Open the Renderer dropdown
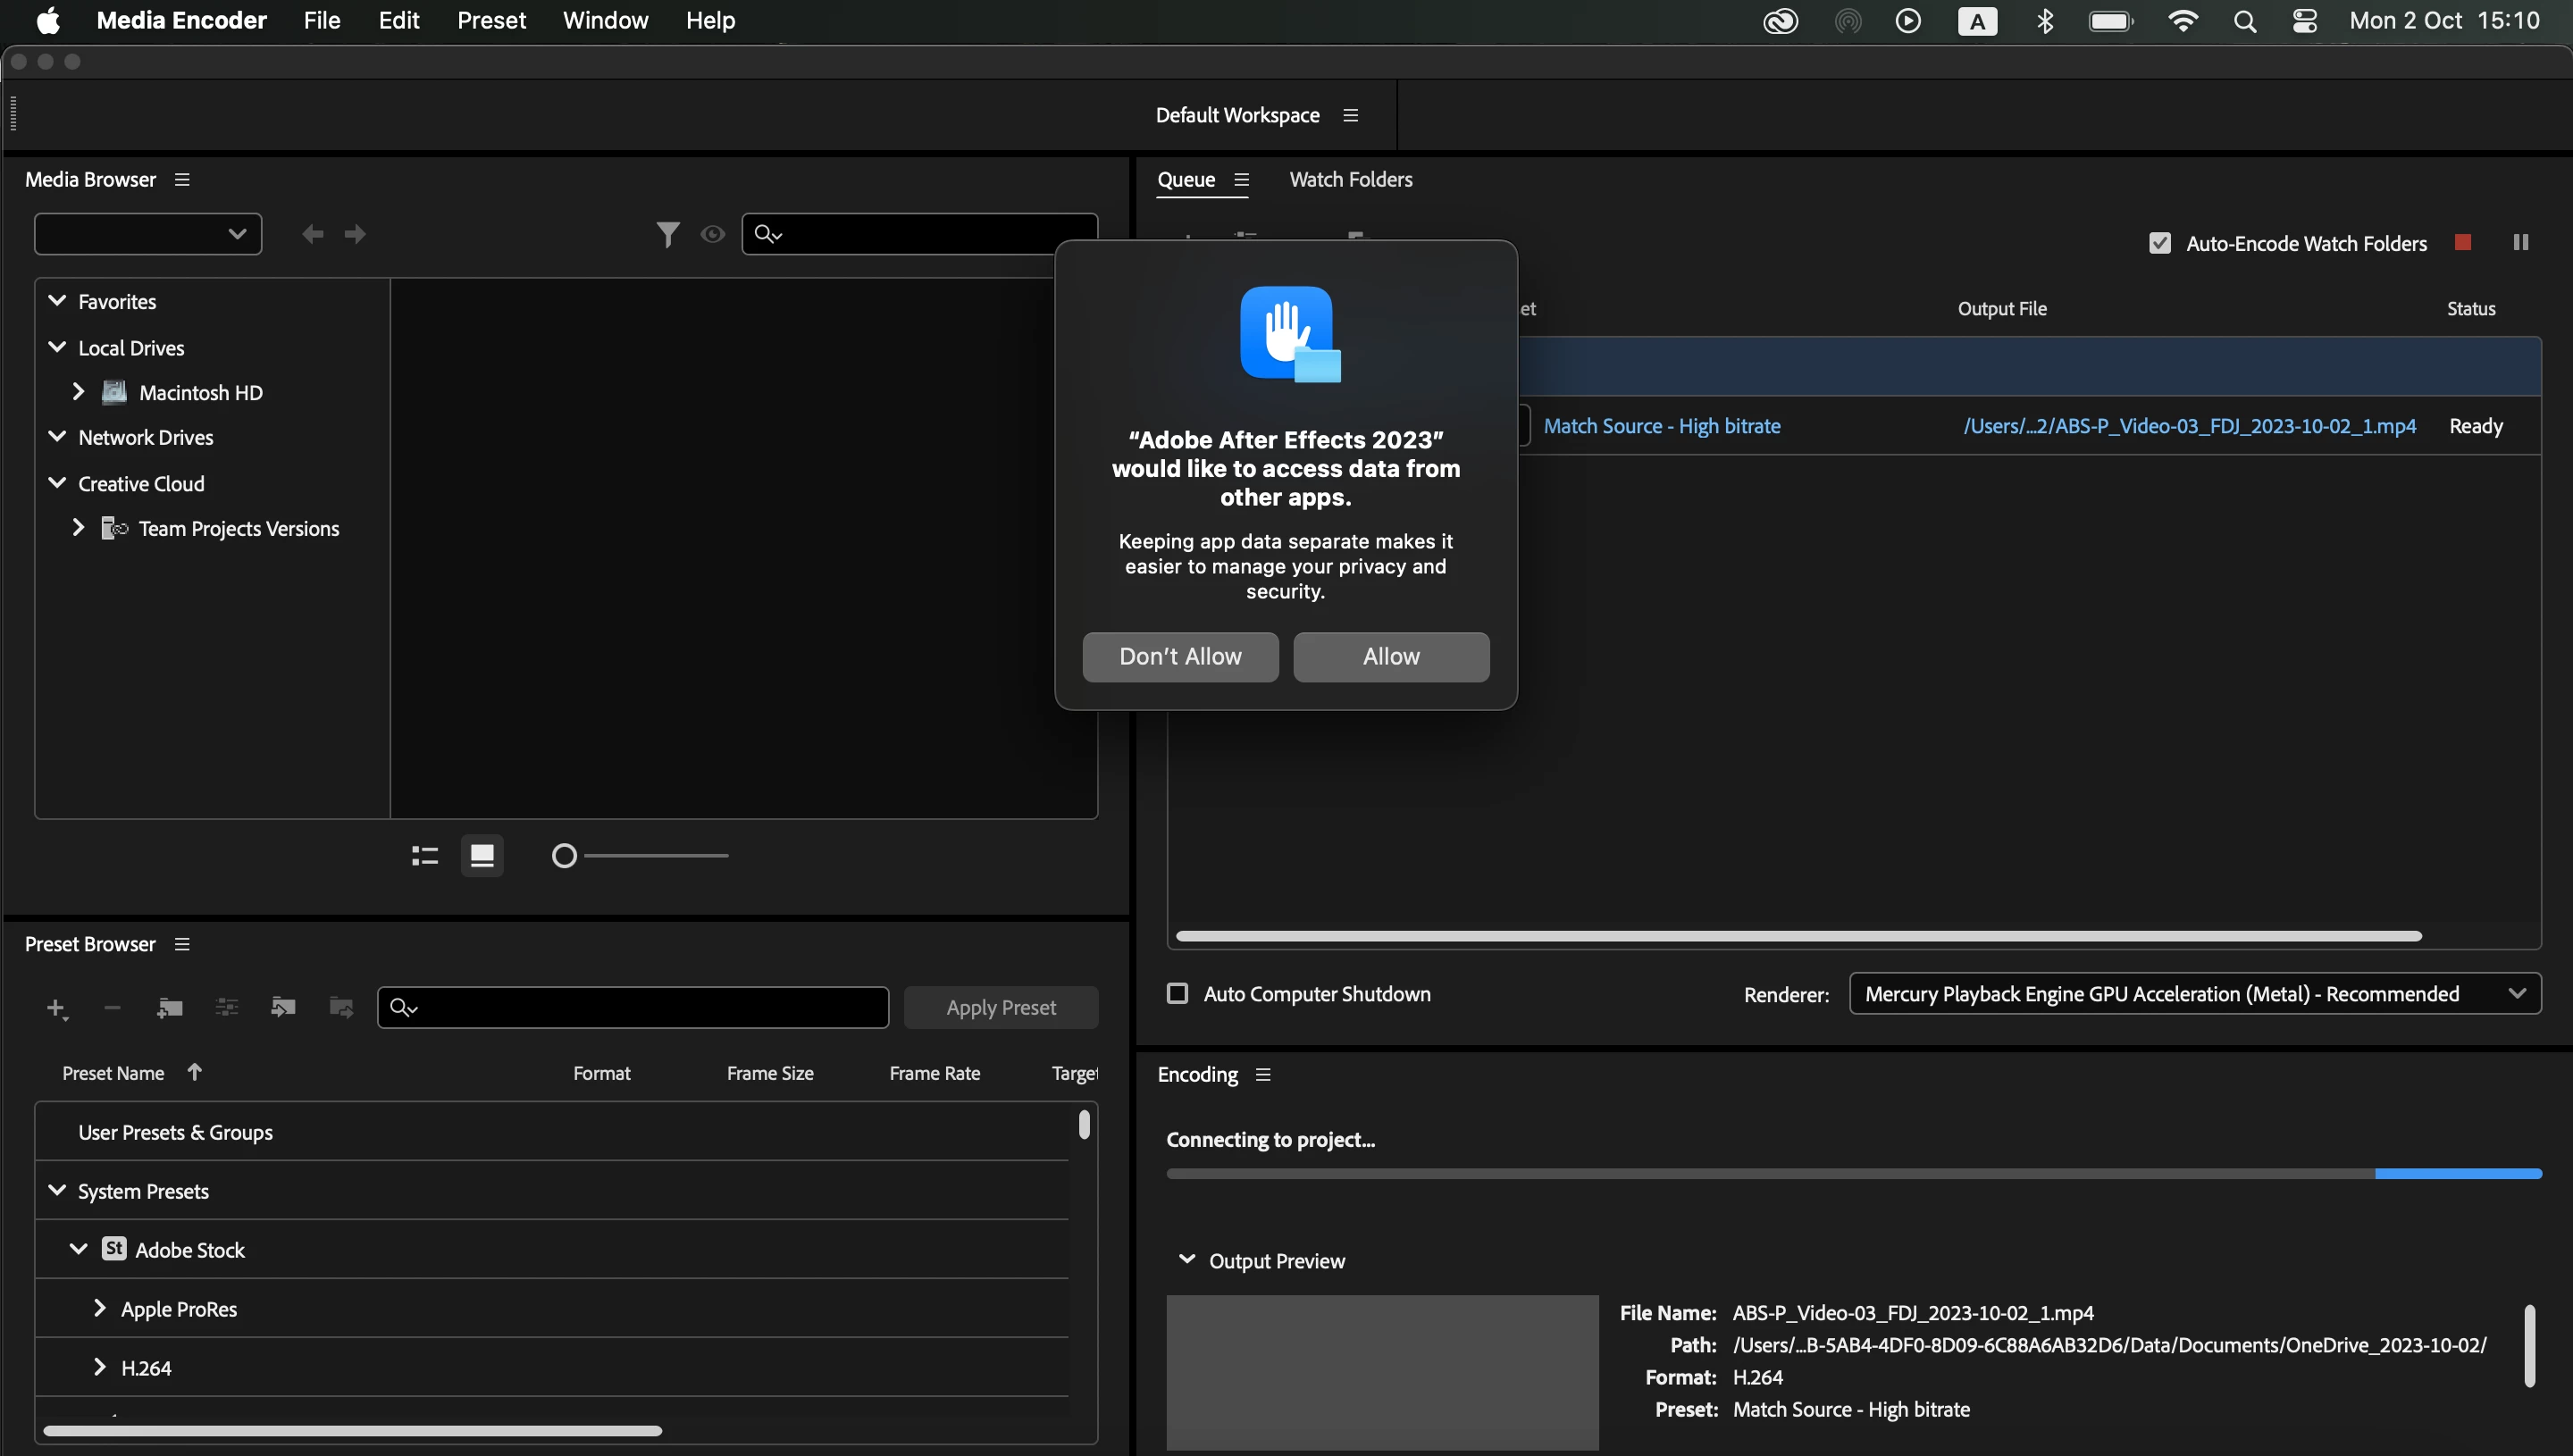The image size is (2573, 1456). pyautogui.click(x=2195, y=993)
